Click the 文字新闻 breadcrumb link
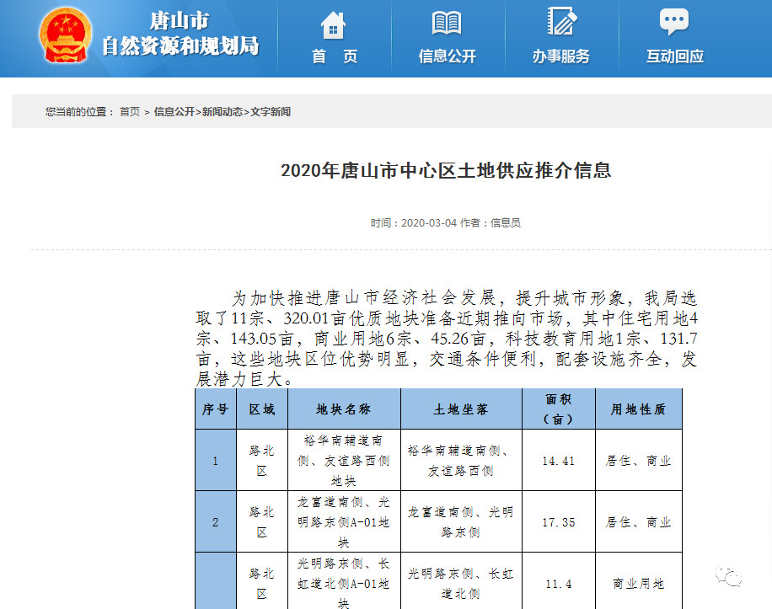Viewport: 772px width, 609px height. point(270,111)
